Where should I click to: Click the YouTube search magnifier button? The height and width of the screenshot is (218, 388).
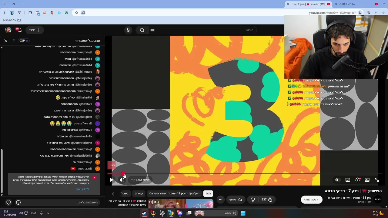142,30
